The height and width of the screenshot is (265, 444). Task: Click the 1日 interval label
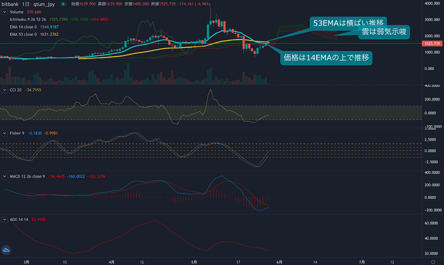tap(26, 4)
